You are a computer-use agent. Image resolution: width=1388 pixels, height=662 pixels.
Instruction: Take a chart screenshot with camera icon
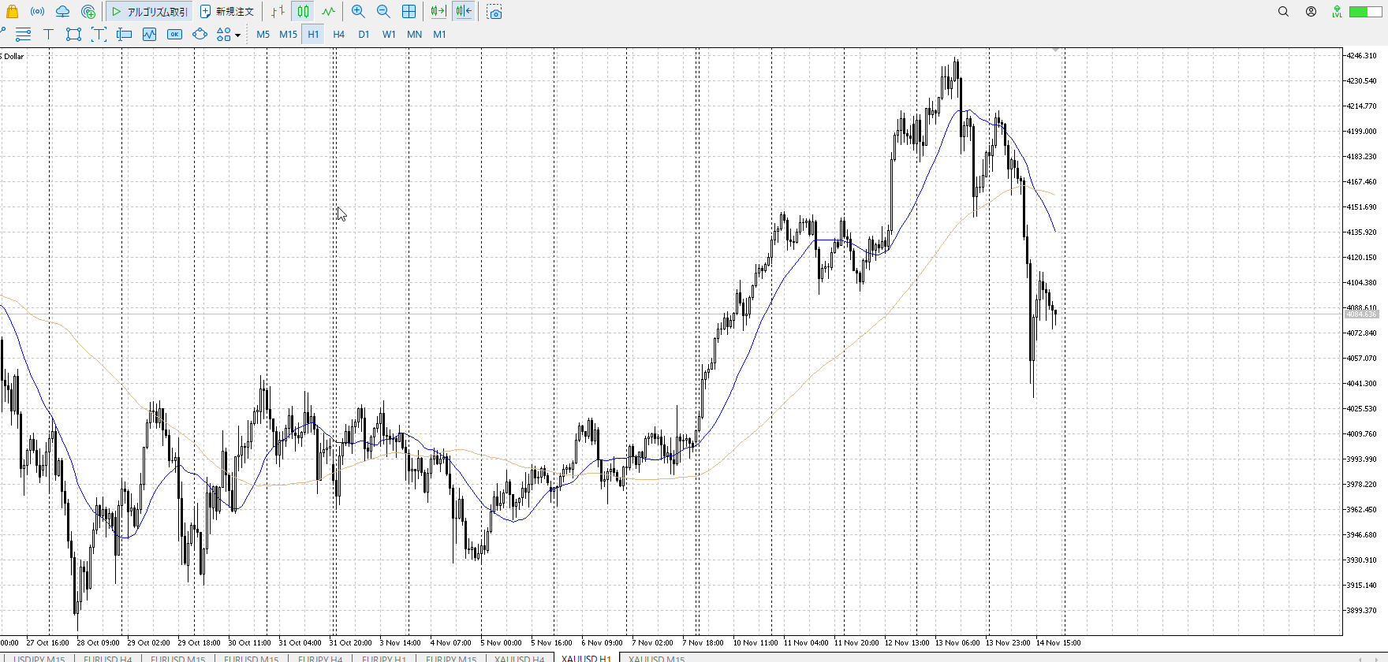(x=494, y=12)
